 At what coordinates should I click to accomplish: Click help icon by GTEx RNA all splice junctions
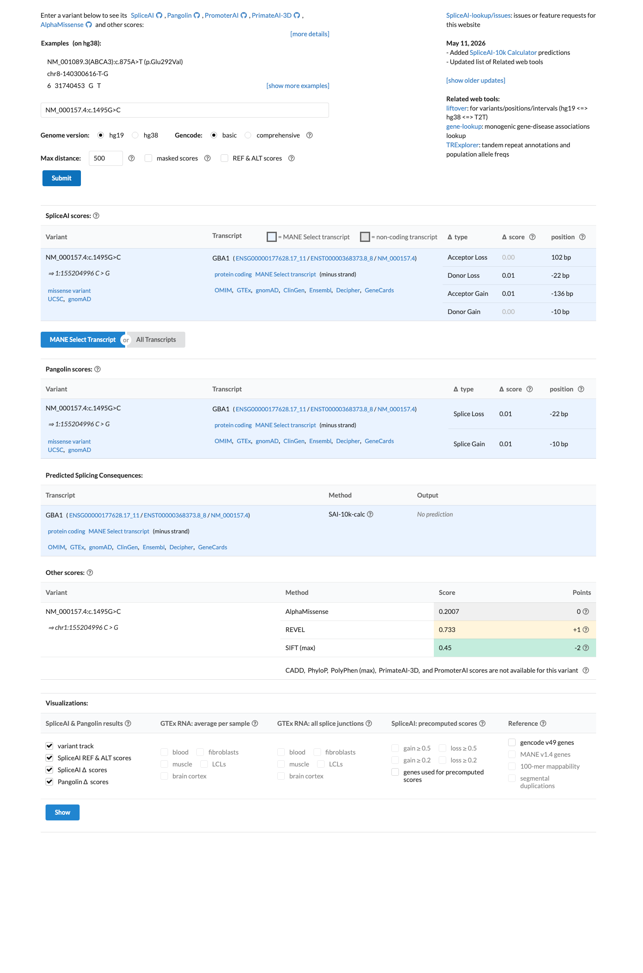coord(369,724)
